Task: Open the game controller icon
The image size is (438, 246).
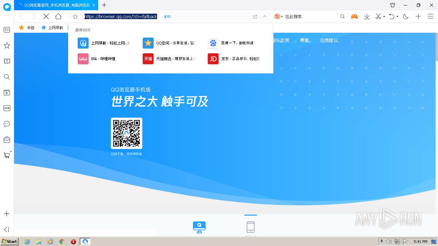Action: (x=355, y=16)
